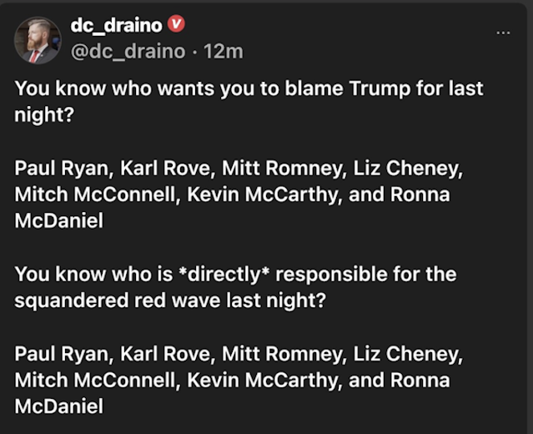The image size is (533, 434).
Task: Click the bold dc_draino display name
Action: click(116, 26)
